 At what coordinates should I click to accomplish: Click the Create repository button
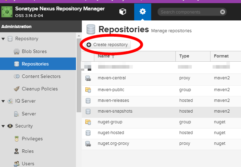click(107, 45)
